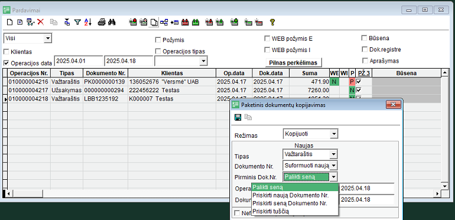Click the new blank document icon

[x=10, y=22]
